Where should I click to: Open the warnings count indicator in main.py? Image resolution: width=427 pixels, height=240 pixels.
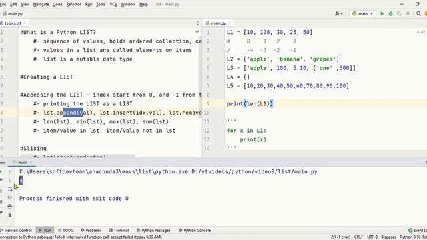(x=421, y=32)
